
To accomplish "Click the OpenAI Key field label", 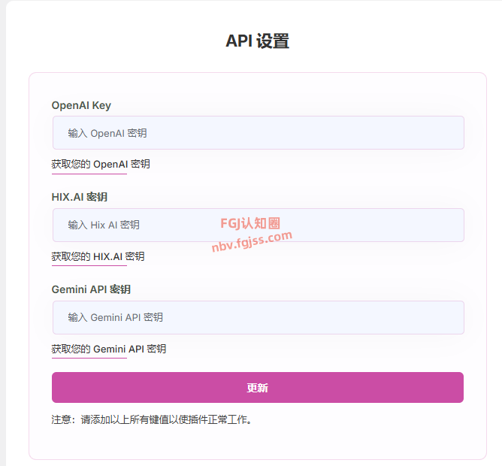I will [x=81, y=105].
